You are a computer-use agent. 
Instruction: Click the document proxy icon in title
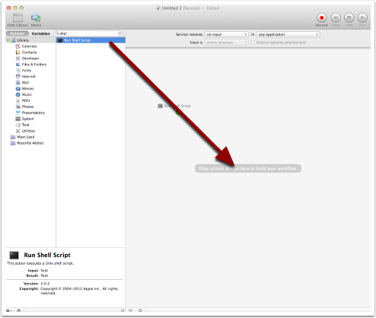coord(158,8)
